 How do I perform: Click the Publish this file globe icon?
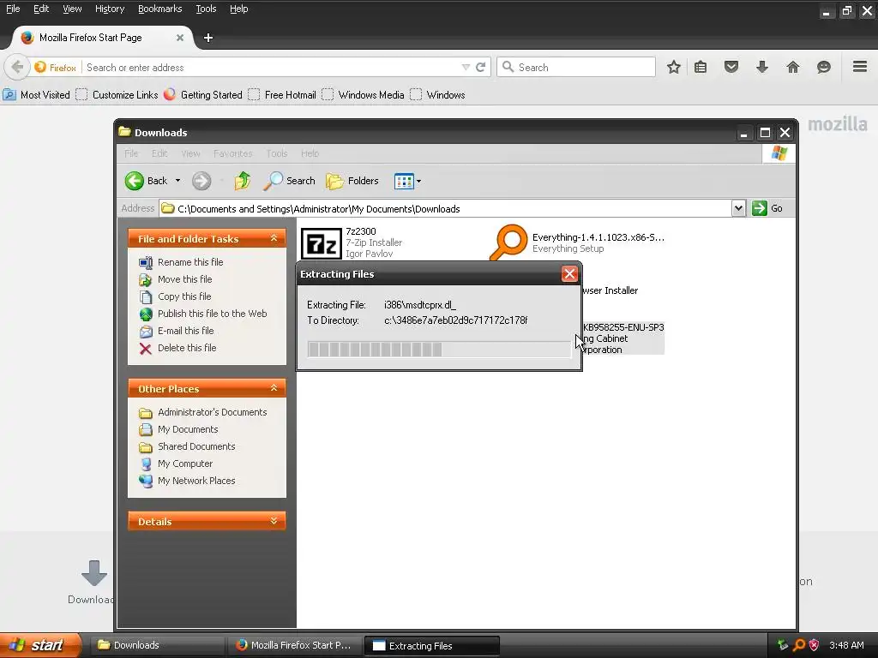(146, 314)
